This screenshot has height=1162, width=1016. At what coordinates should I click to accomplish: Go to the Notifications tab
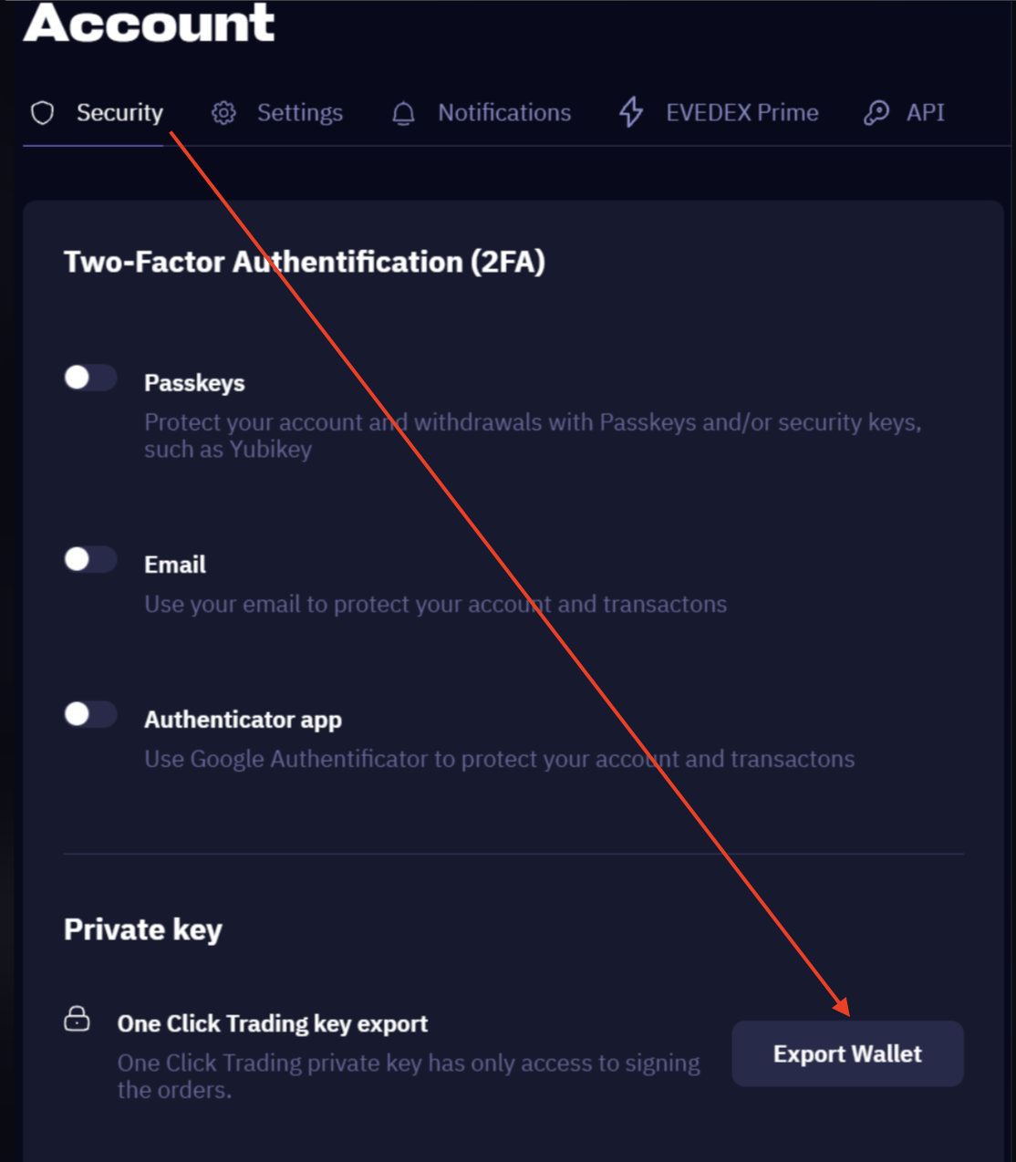coord(504,113)
